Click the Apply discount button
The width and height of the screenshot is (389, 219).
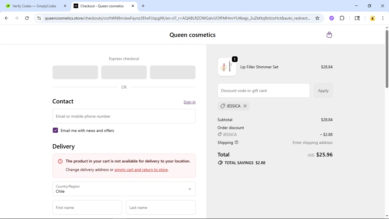tap(323, 90)
